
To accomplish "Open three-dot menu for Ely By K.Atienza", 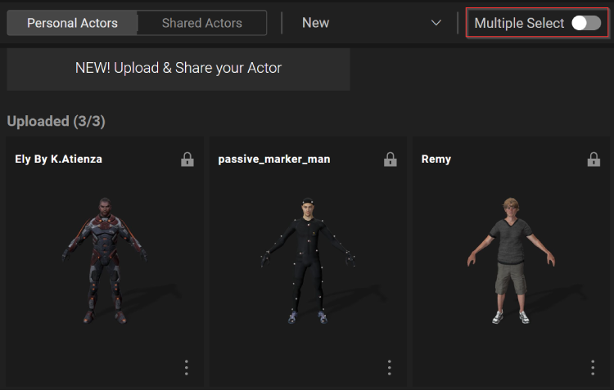I will click(187, 368).
